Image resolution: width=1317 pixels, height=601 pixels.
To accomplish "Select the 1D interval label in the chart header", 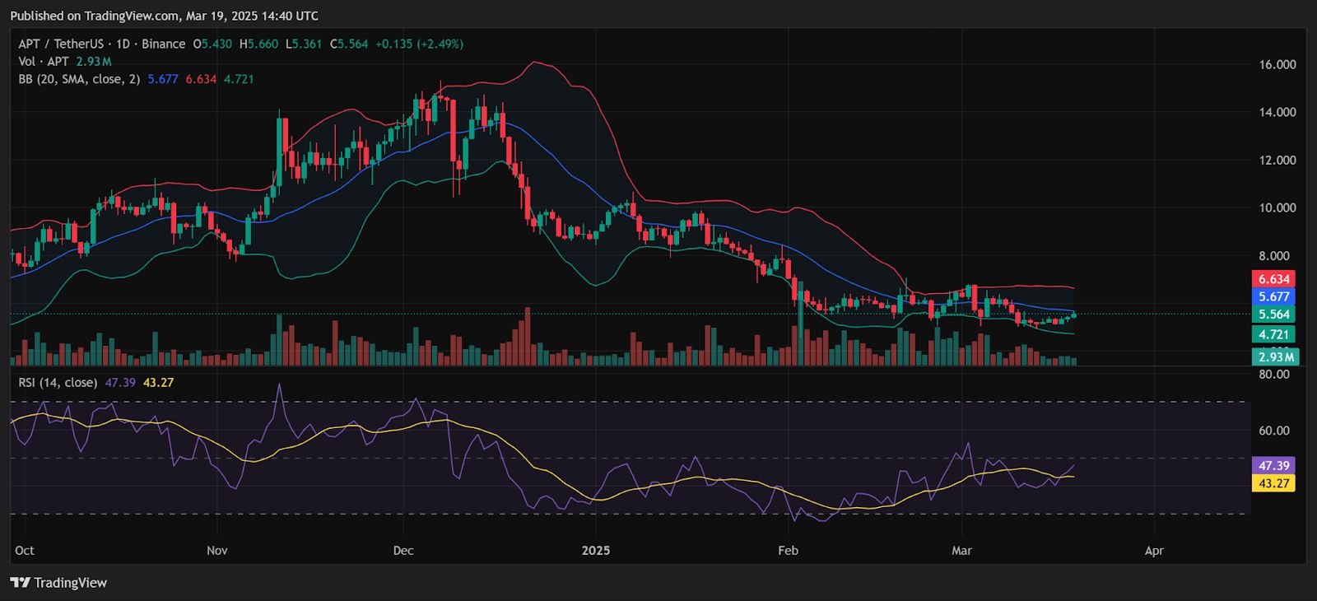I will pos(123,44).
